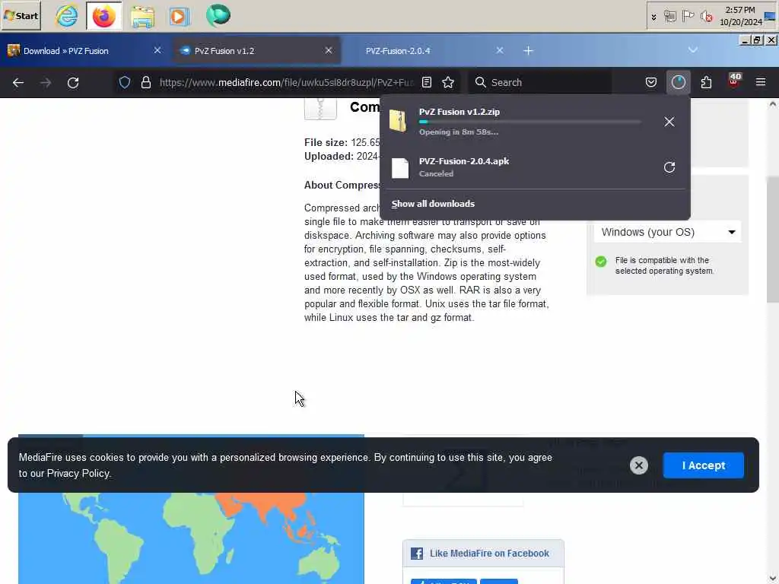Close the PvZ Fusion v1.2 tab
This screenshot has height=584, width=779.
(x=329, y=50)
